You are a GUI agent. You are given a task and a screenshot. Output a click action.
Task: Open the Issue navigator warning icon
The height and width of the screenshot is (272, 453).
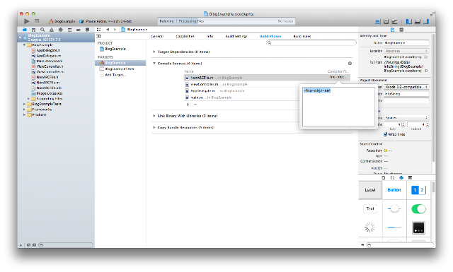pyautogui.click(x=52, y=30)
